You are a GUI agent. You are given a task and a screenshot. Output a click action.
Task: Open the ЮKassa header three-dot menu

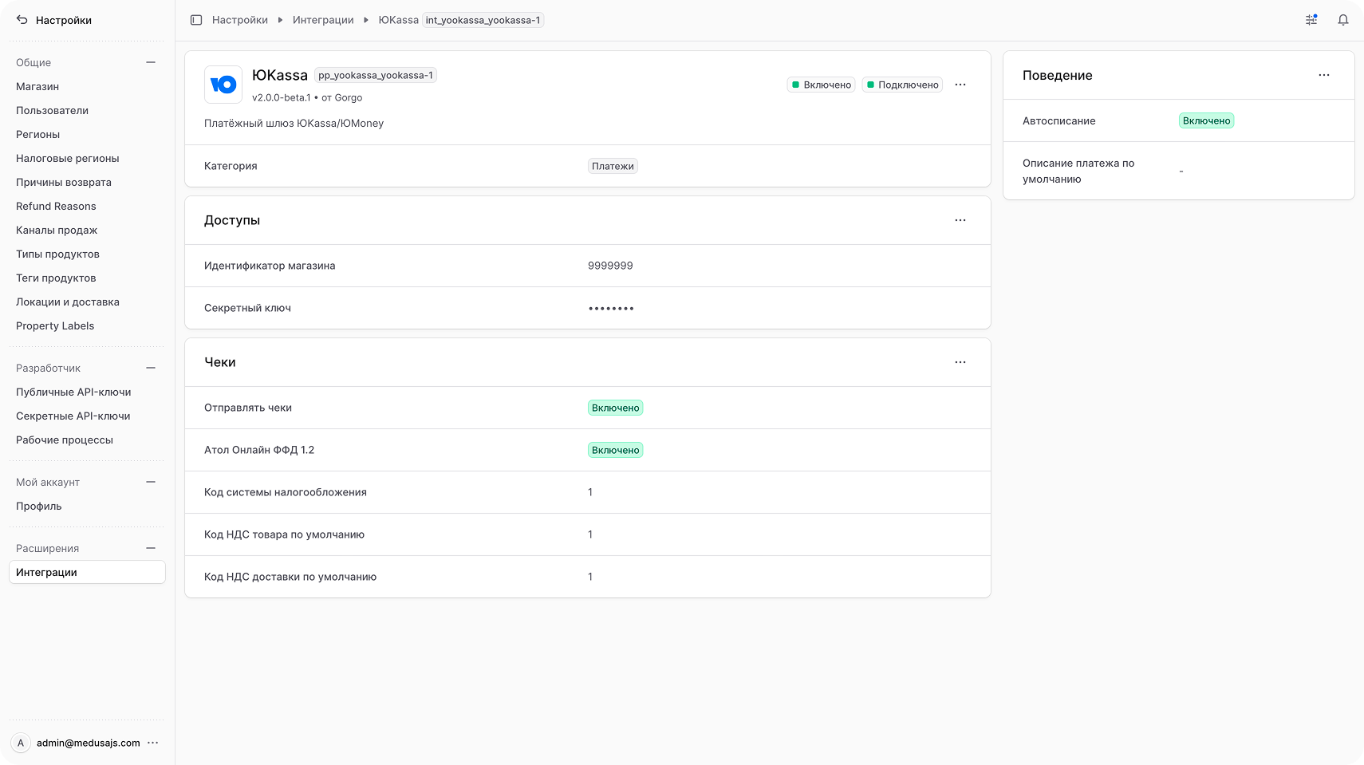(960, 85)
